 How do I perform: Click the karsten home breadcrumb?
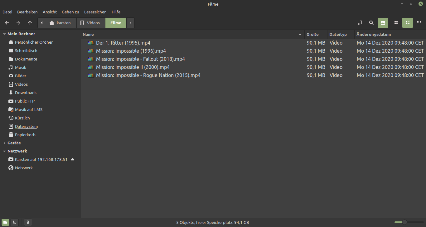coord(61,23)
